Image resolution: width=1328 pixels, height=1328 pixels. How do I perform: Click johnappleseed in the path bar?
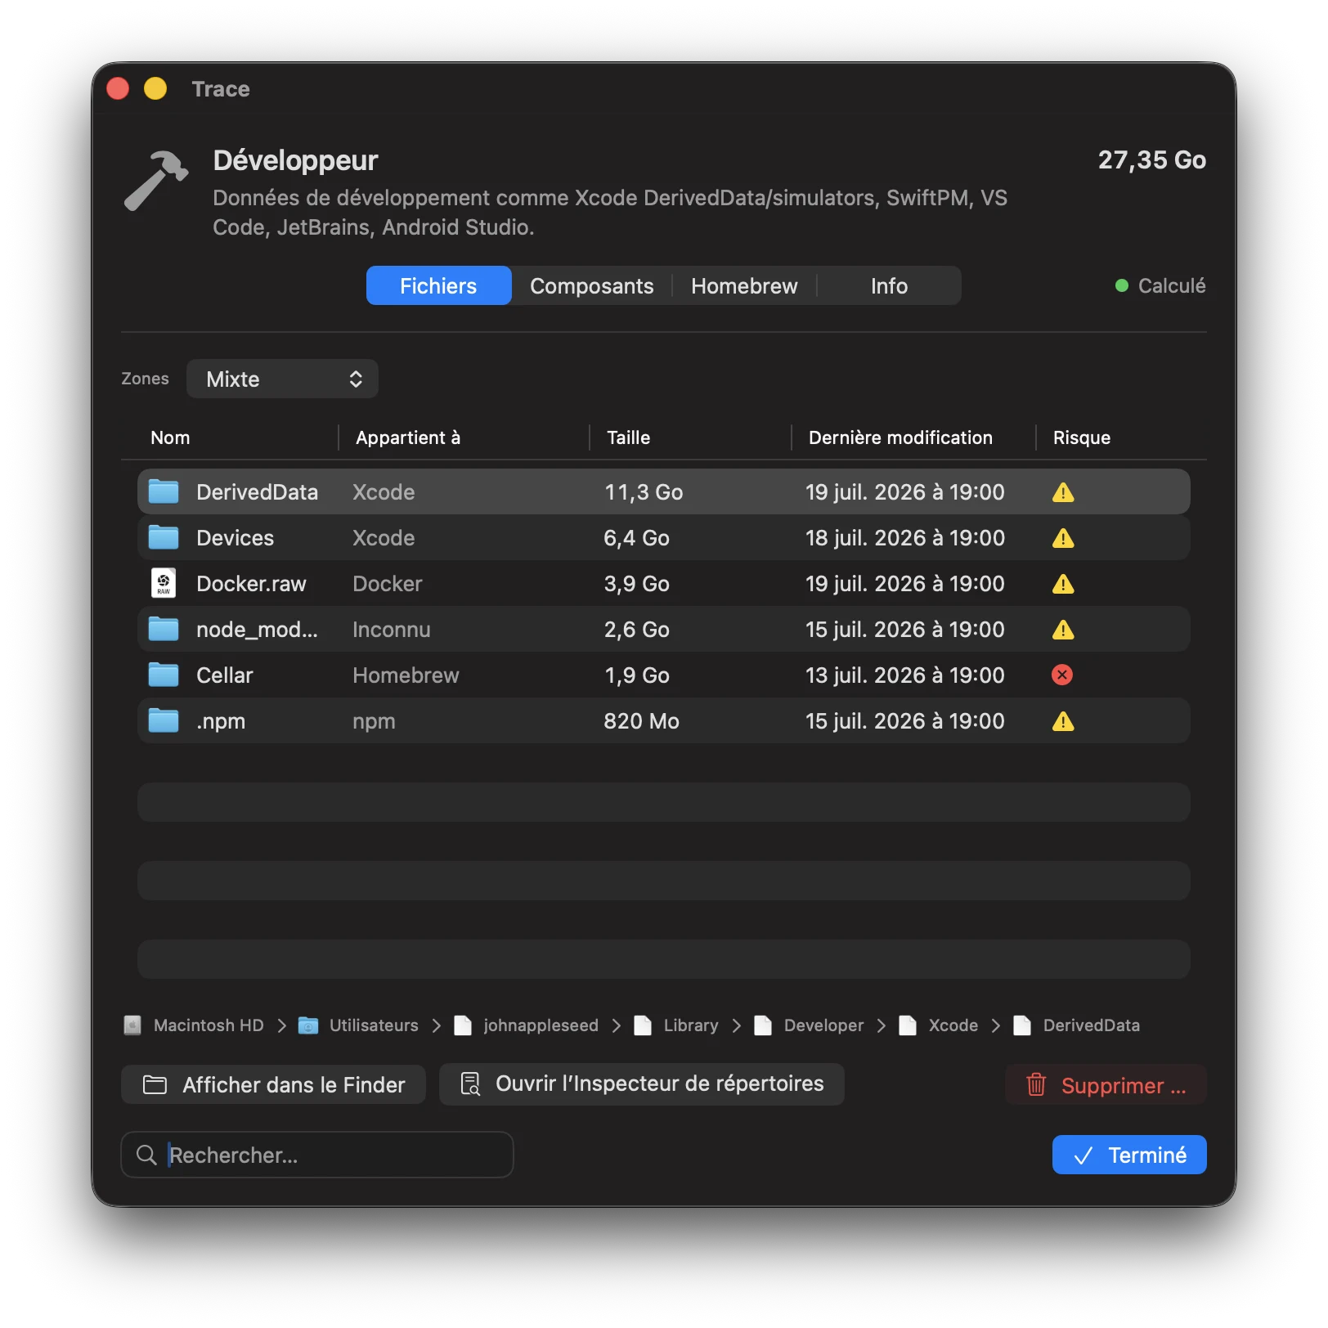[x=541, y=1025]
